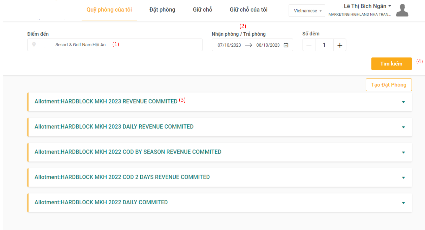Expand the 2022 COD BY SEASON allotment arrow

(403, 152)
